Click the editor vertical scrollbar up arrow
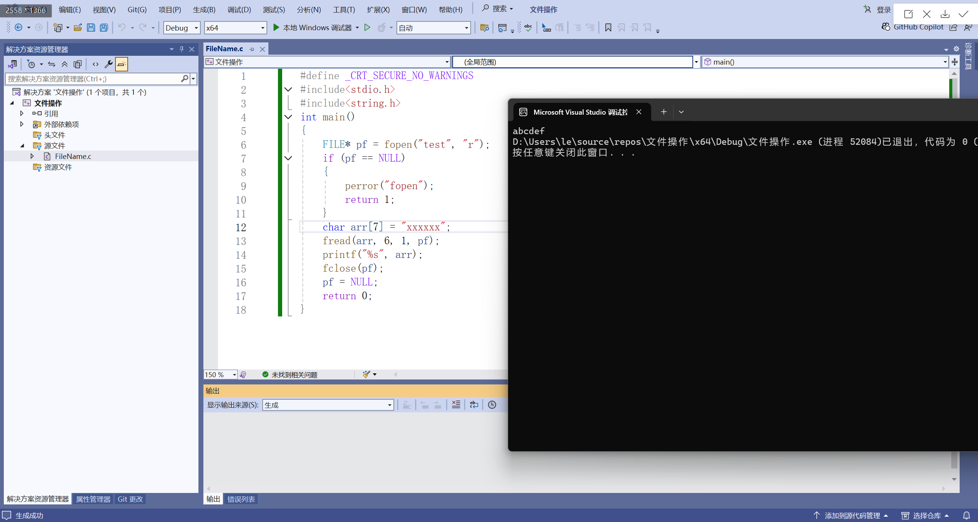 [x=954, y=73]
